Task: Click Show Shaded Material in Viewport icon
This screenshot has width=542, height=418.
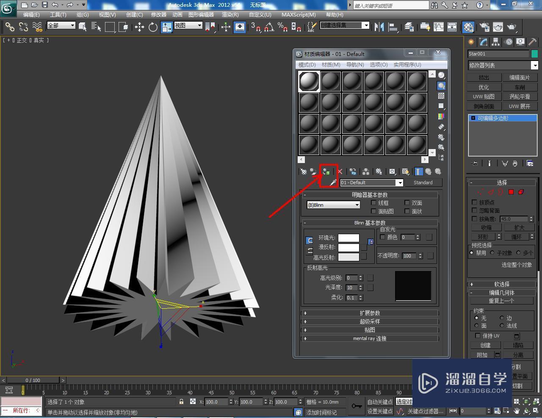Action: pos(405,172)
